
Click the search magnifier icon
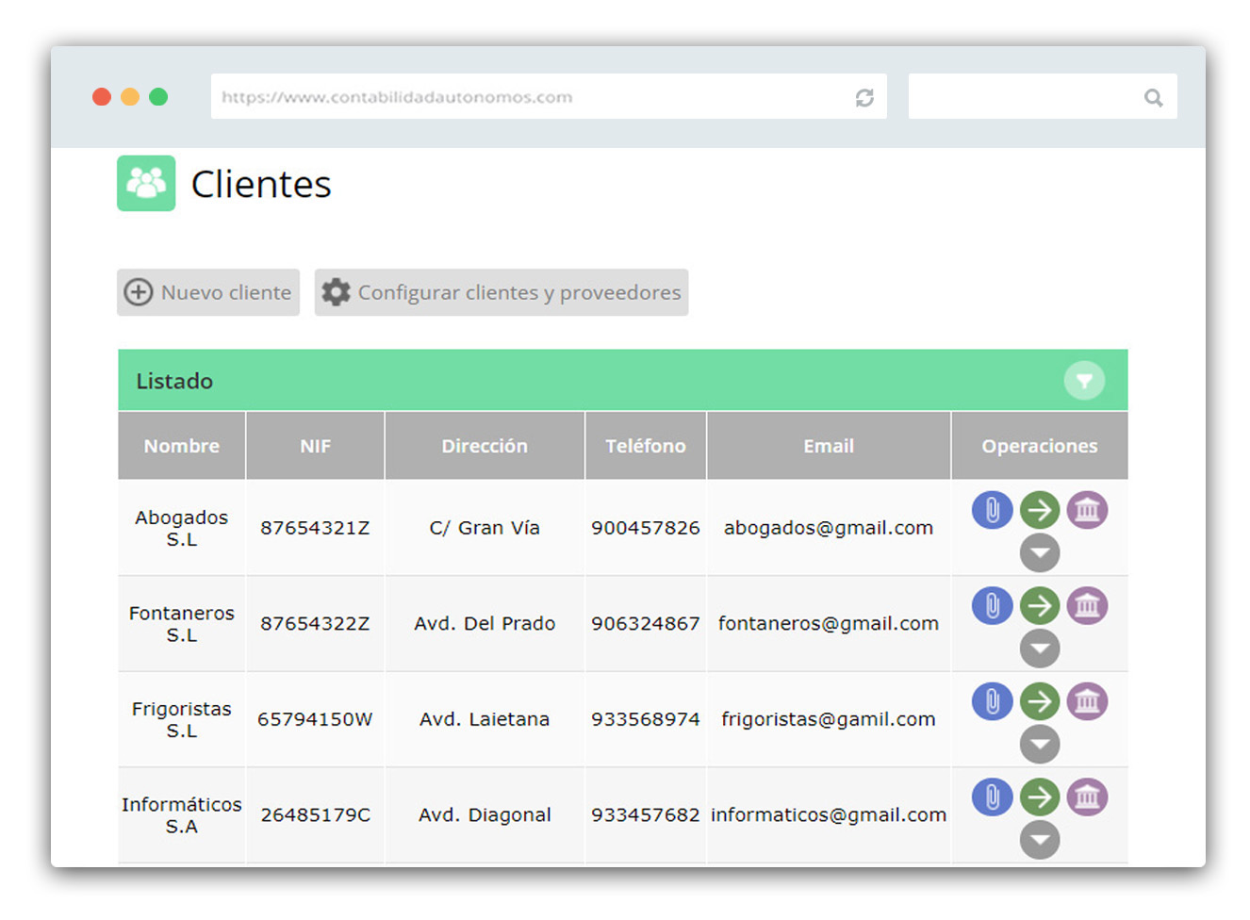1153,97
